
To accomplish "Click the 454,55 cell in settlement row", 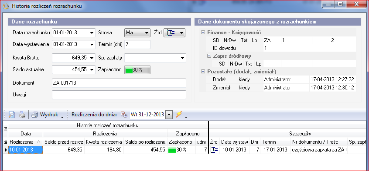I will 145,150.
